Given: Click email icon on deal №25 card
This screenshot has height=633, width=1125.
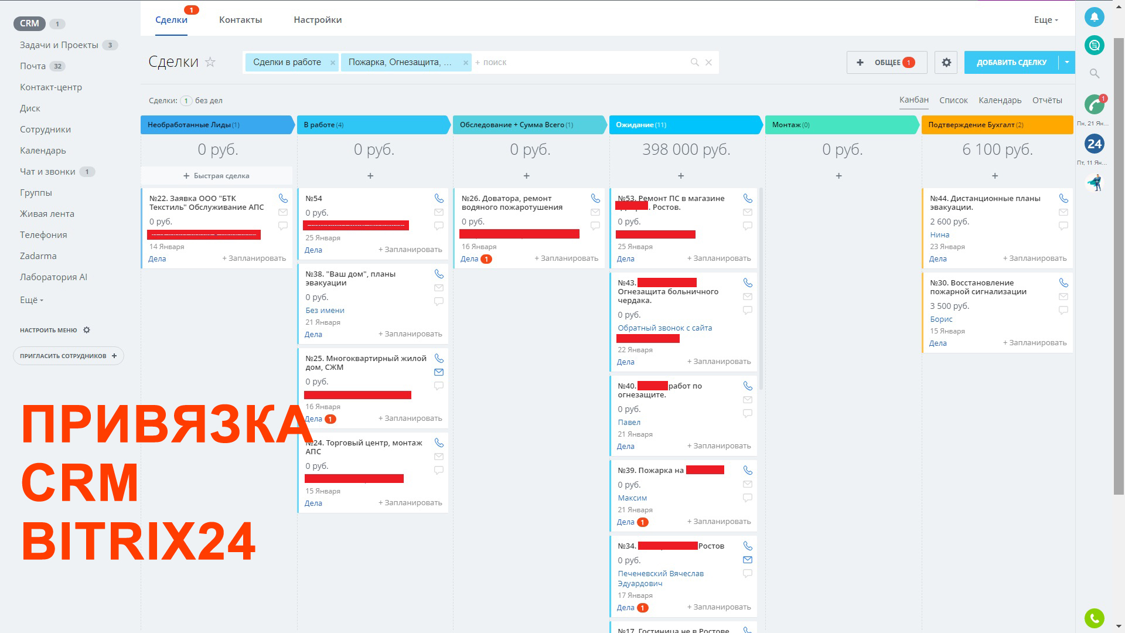Looking at the screenshot, I should [x=439, y=372].
